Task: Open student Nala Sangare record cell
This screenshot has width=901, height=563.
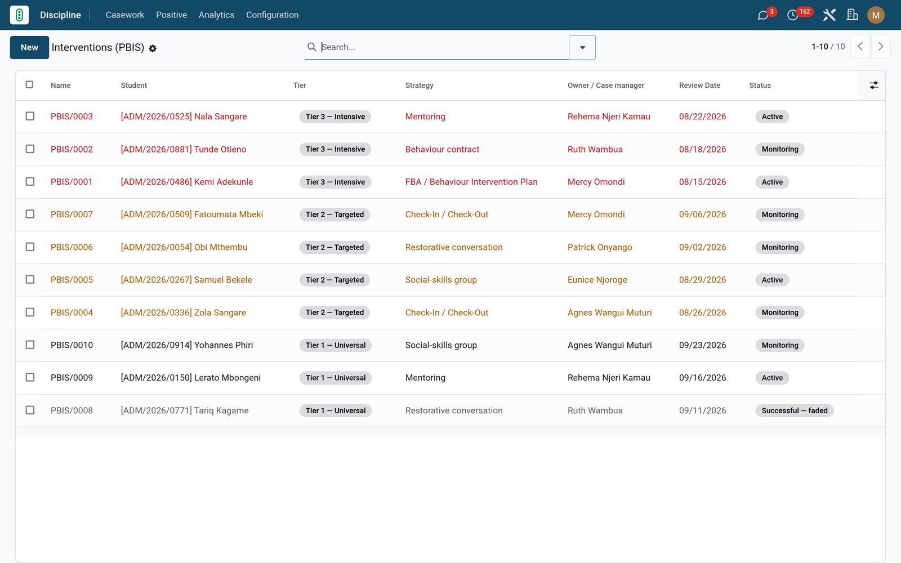Action: (184, 117)
